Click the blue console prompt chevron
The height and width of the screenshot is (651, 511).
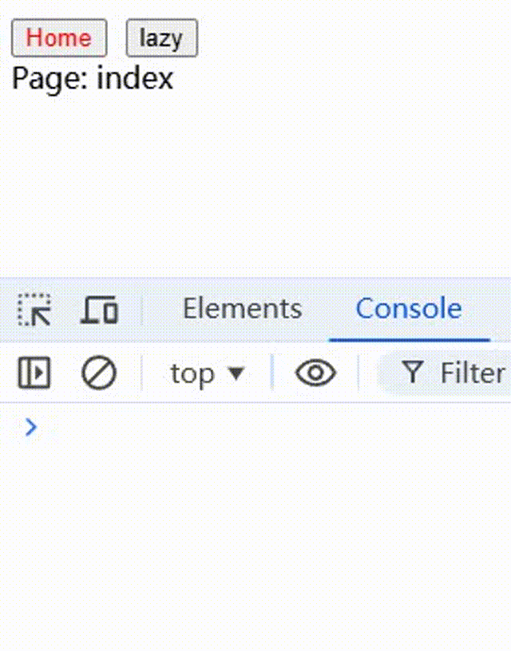coord(31,428)
